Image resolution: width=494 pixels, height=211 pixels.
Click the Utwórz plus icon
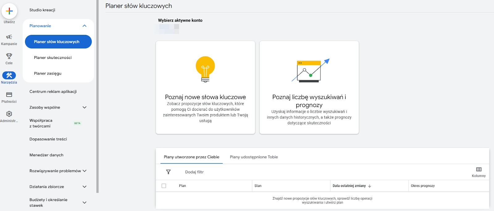pos(9,11)
